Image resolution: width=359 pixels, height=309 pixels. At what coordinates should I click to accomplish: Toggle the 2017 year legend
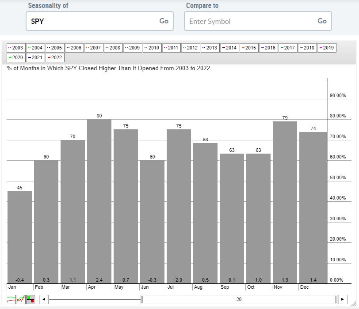[x=288, y=48]
